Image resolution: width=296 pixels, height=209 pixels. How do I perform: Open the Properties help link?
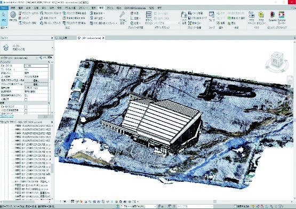(x=7, y=116)
